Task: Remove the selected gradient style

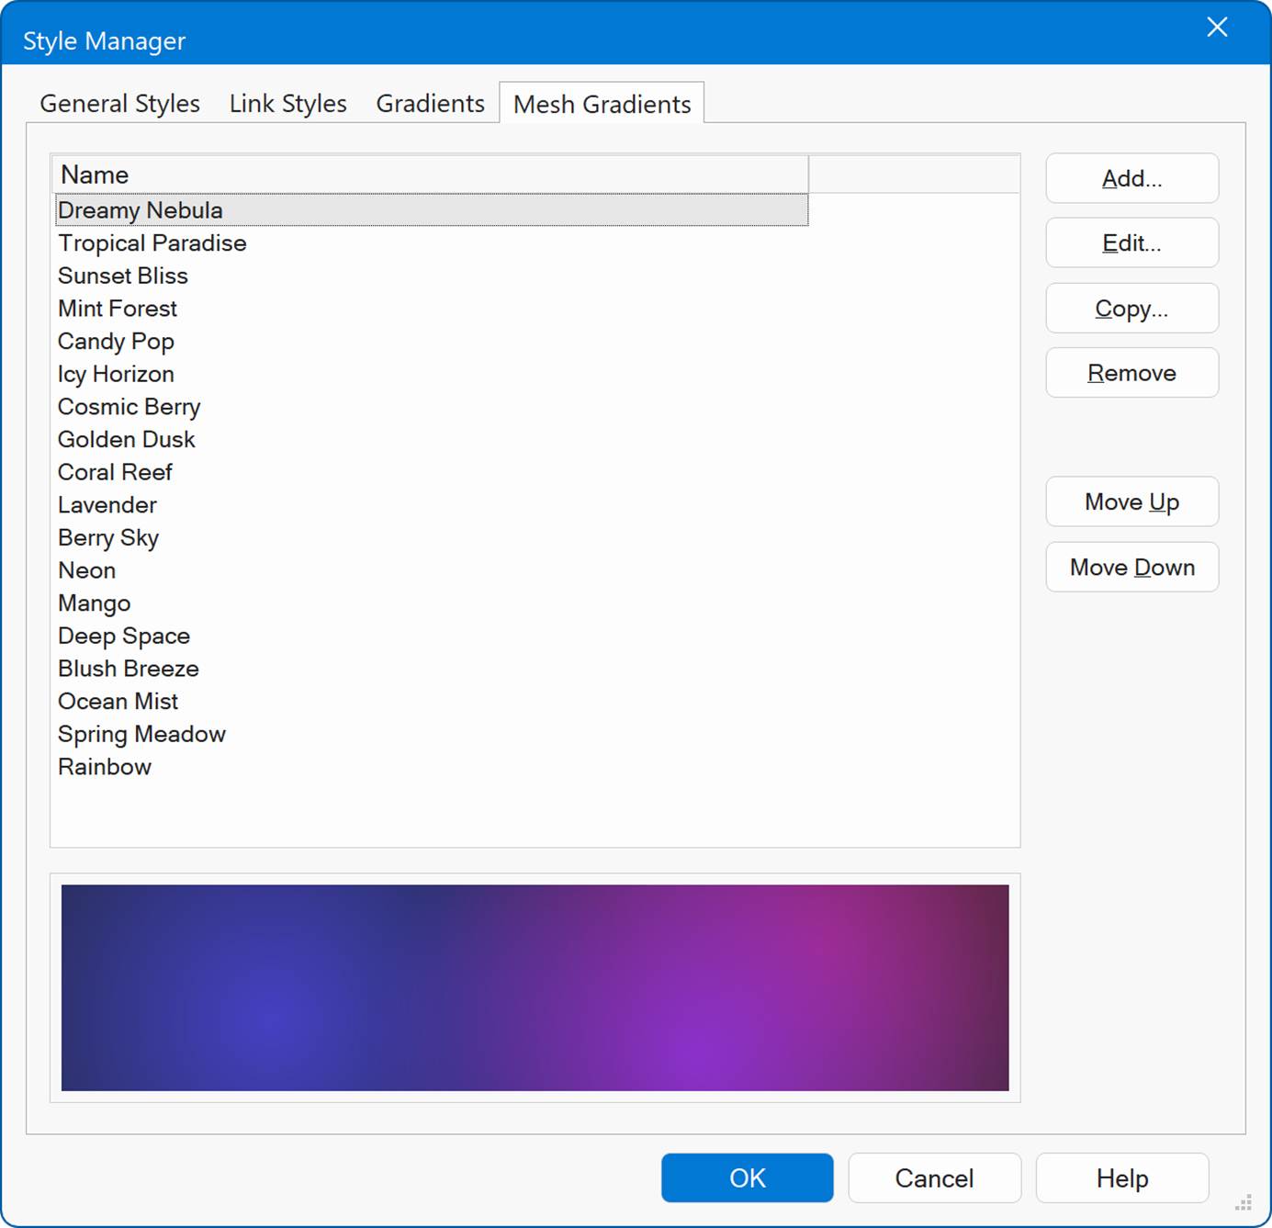Action: (x=1131, y=373)
